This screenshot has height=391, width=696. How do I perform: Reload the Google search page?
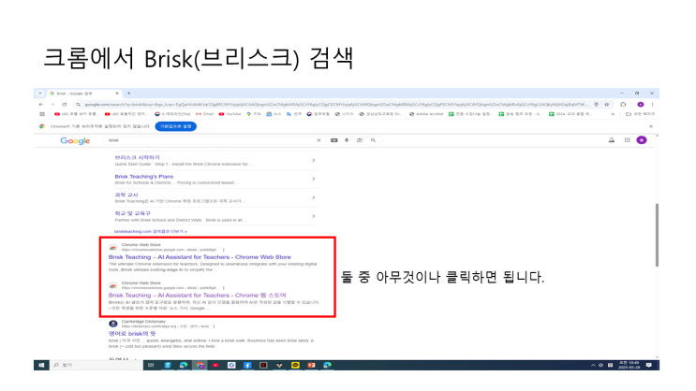point(65,105)
